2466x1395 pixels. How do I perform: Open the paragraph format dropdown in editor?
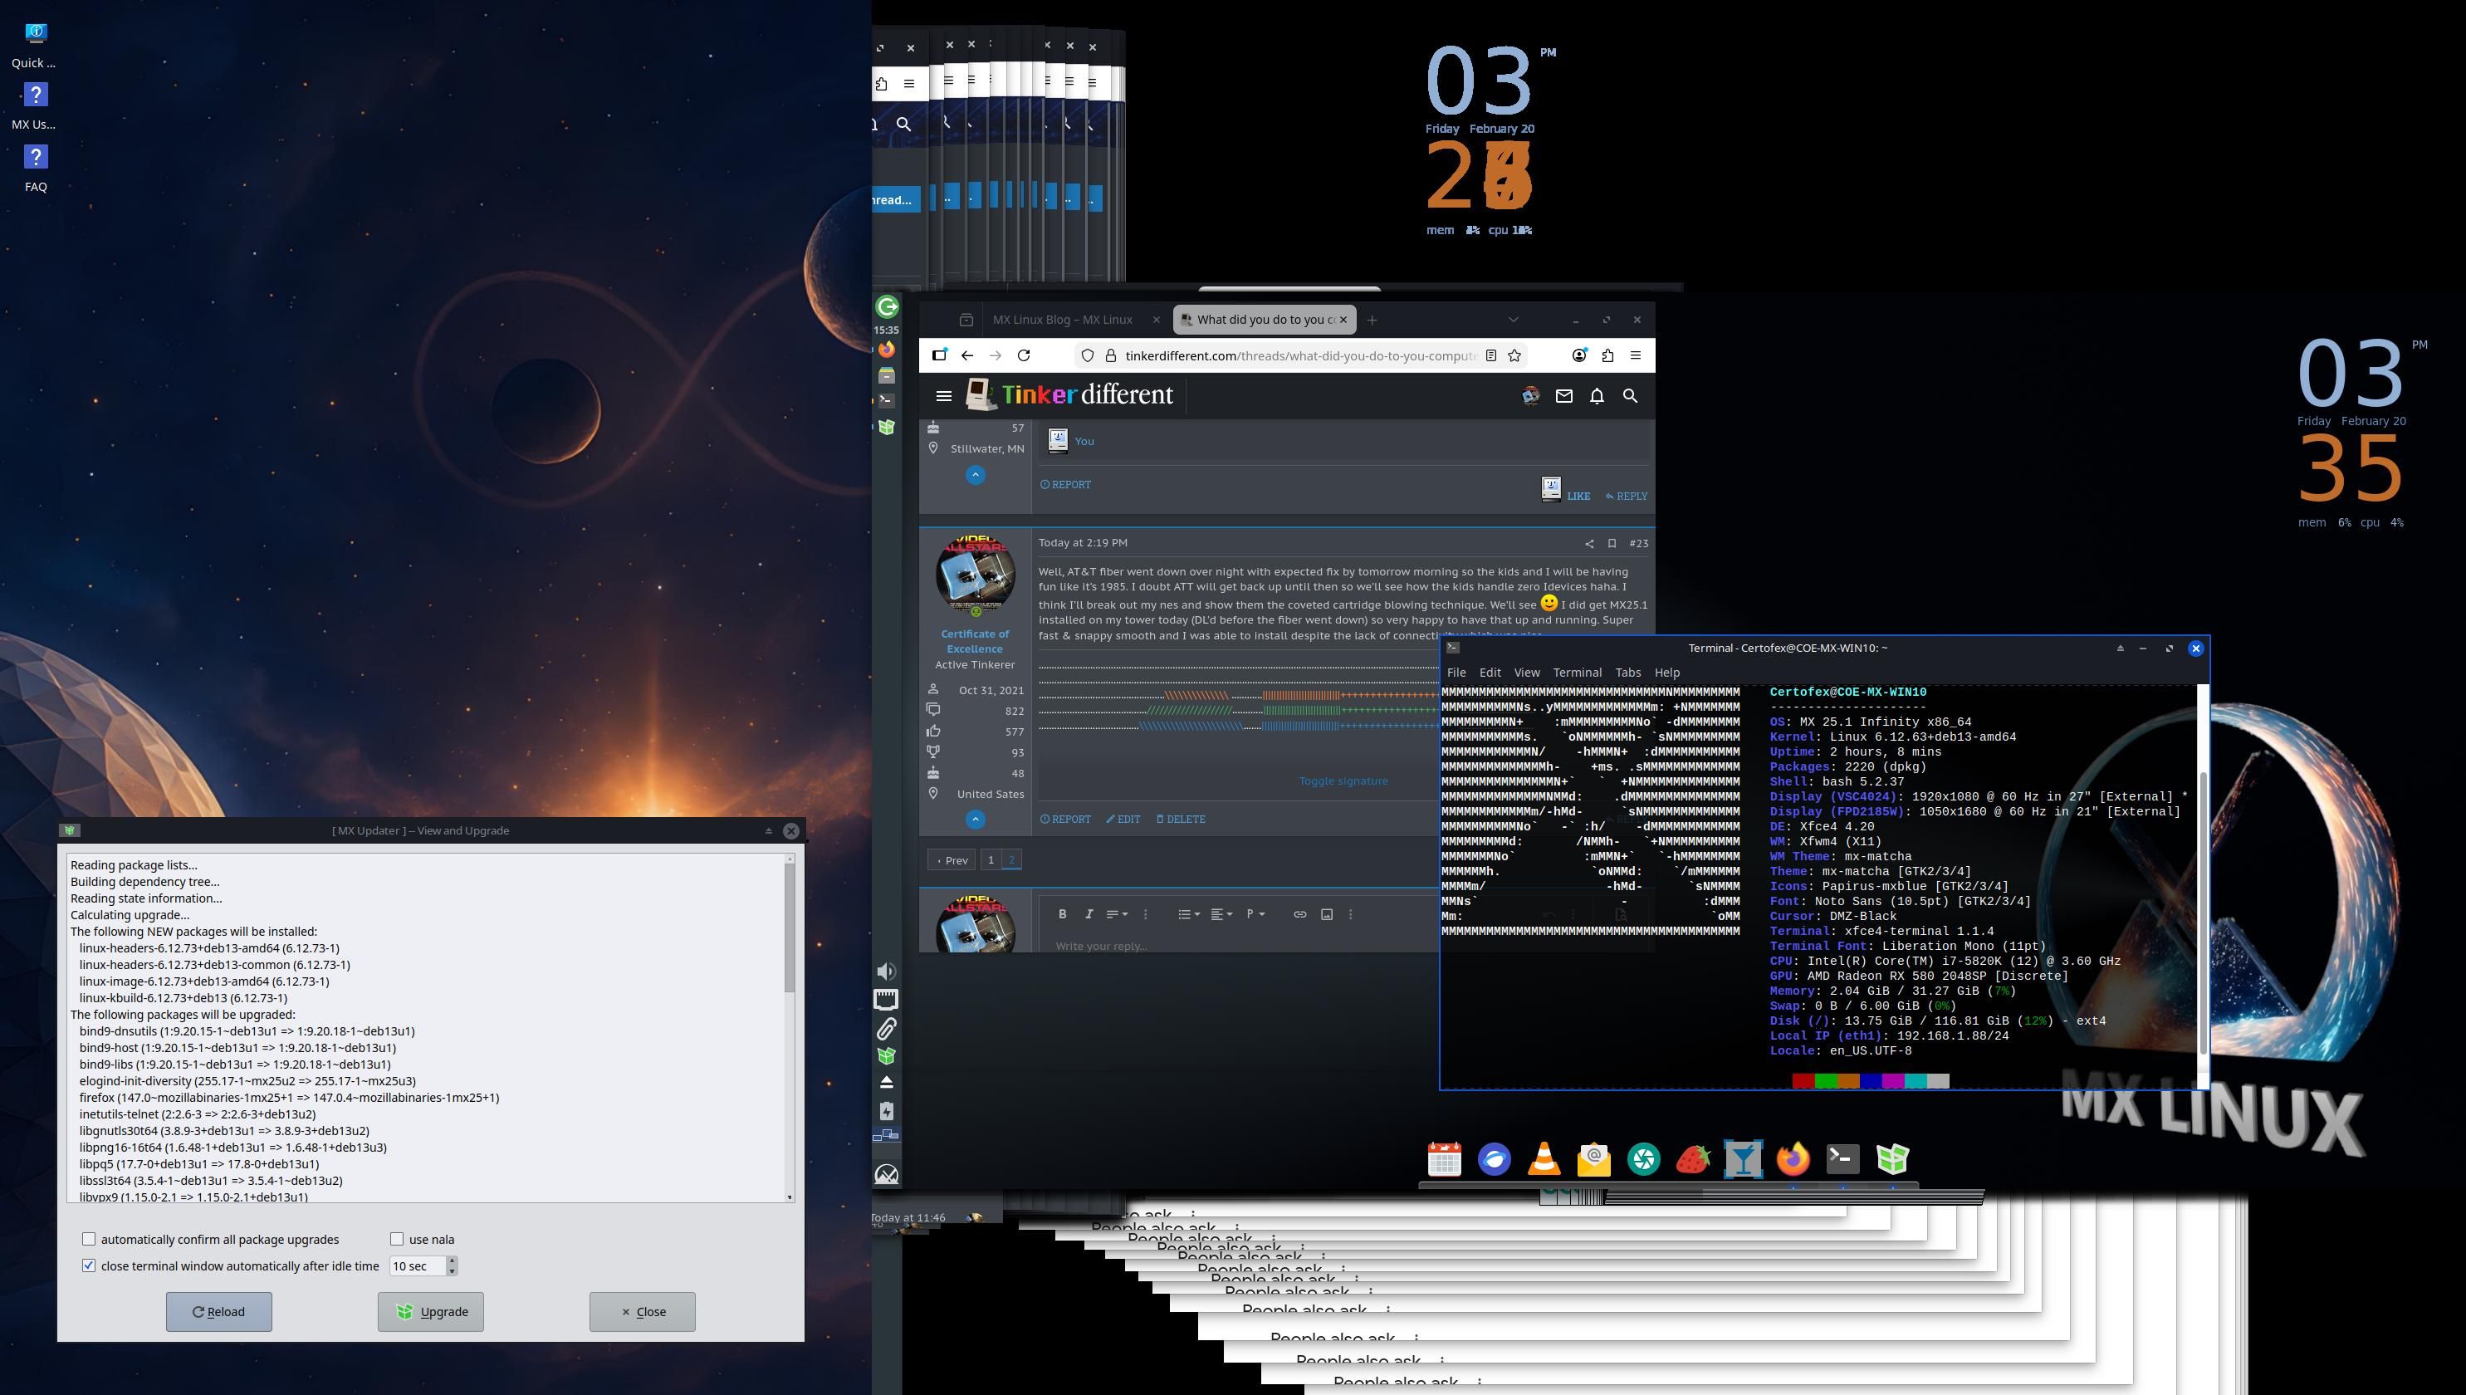point(1255,914)
